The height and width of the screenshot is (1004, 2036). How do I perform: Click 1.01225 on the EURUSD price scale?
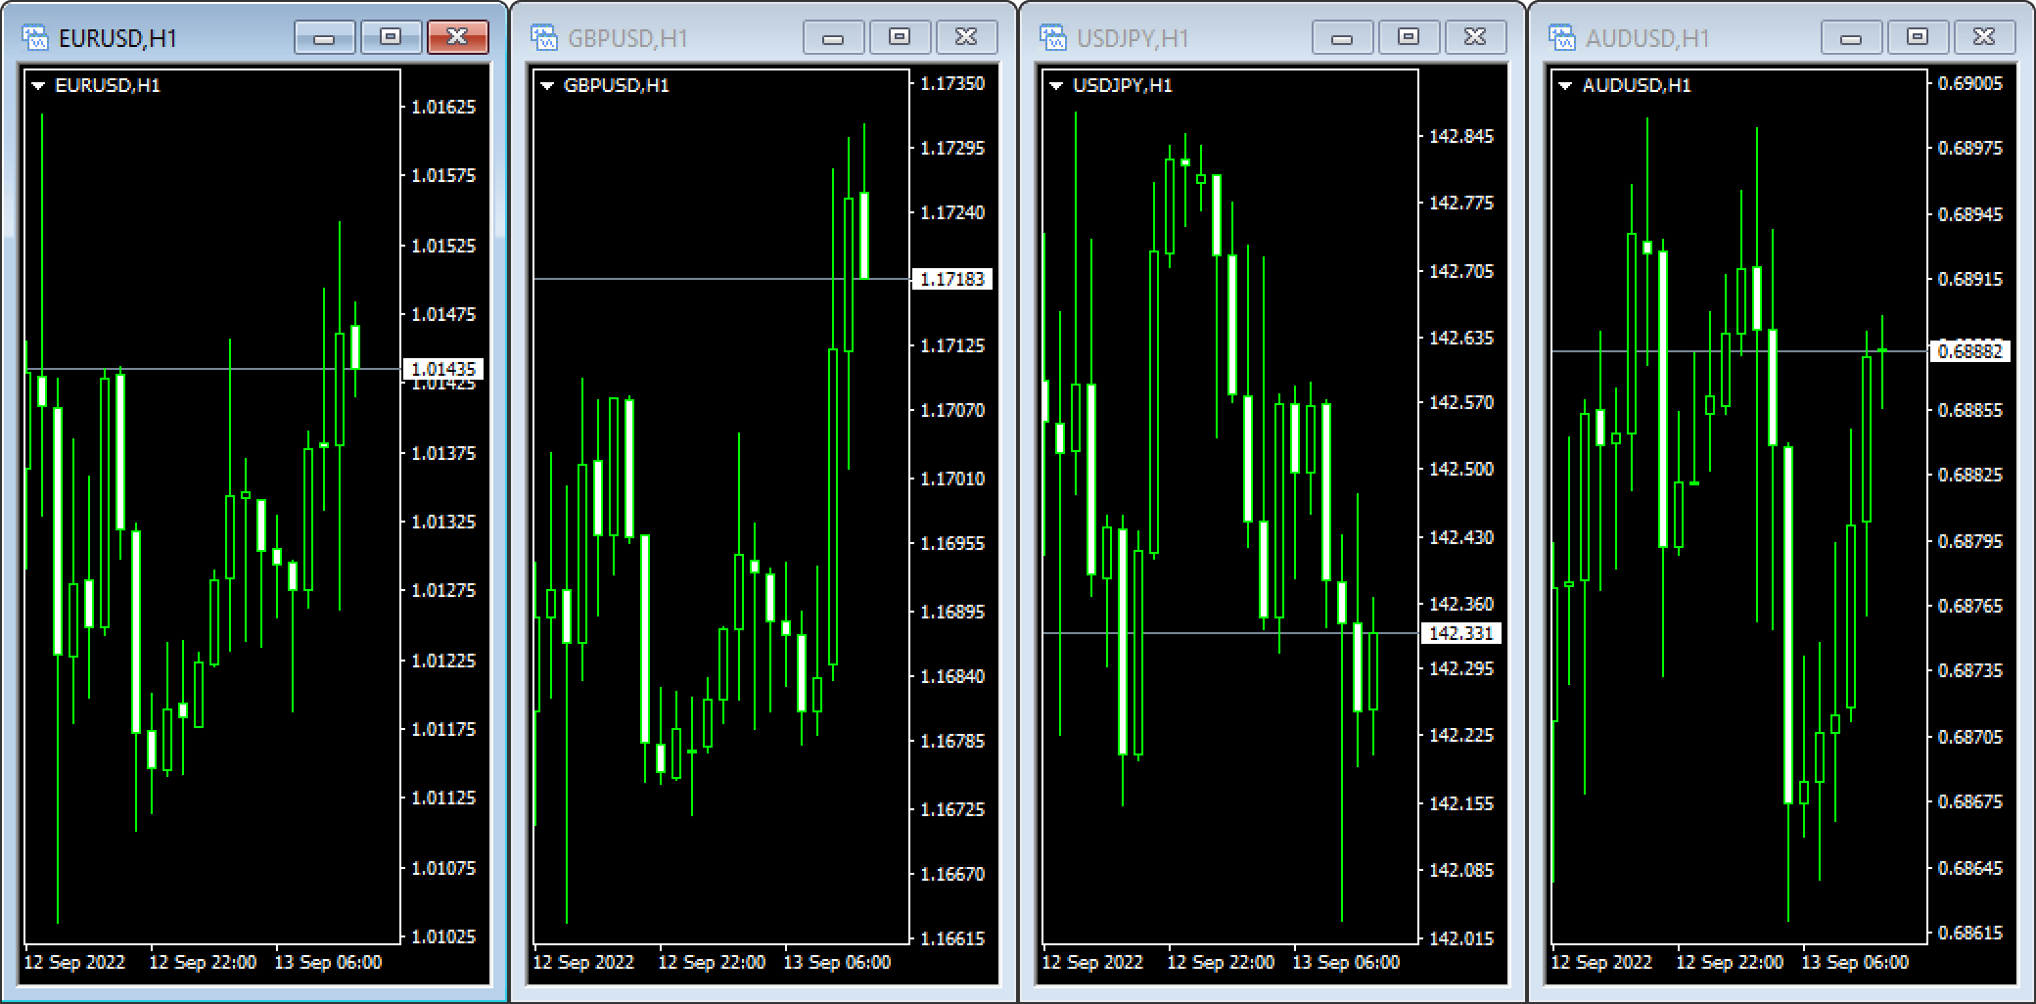(x=443, y=661)
